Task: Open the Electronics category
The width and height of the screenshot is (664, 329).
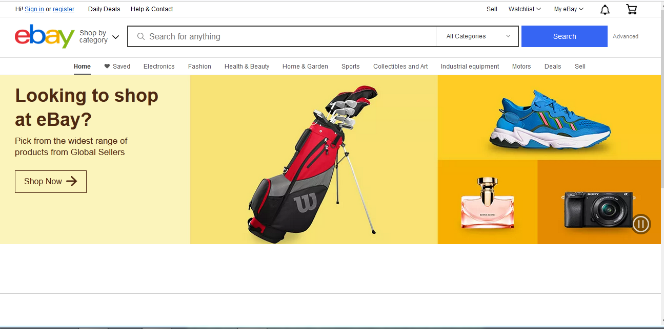Action: tap(159, 67)
